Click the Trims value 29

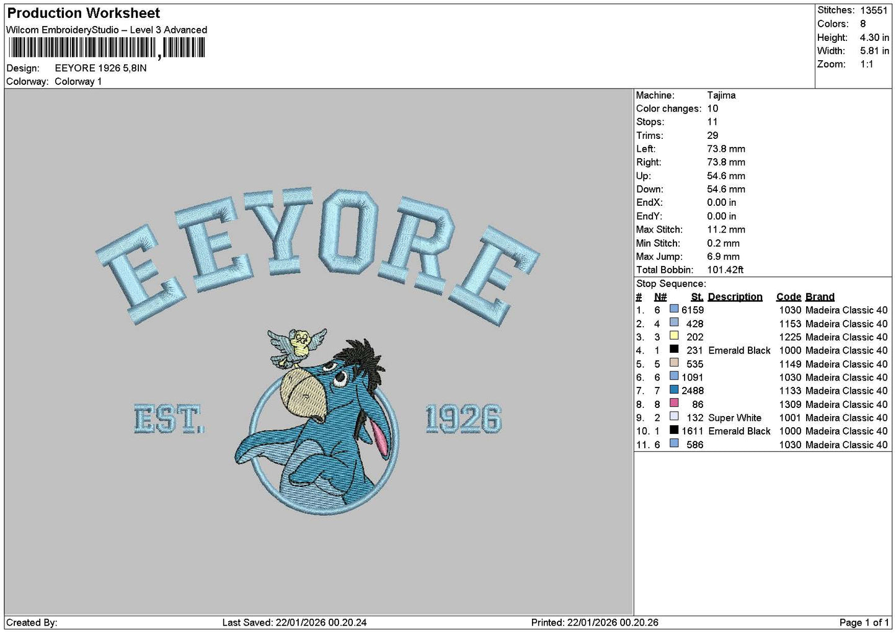tap(712, 136)
